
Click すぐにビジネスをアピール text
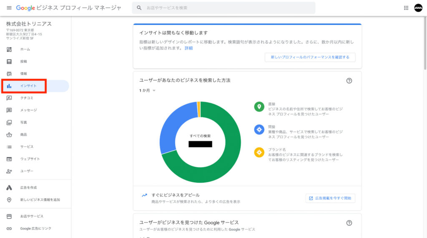click(176, 195)
